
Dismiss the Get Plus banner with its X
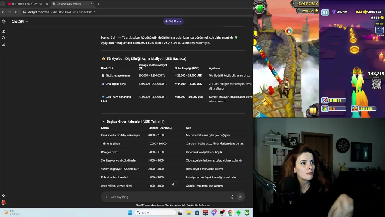181,21
